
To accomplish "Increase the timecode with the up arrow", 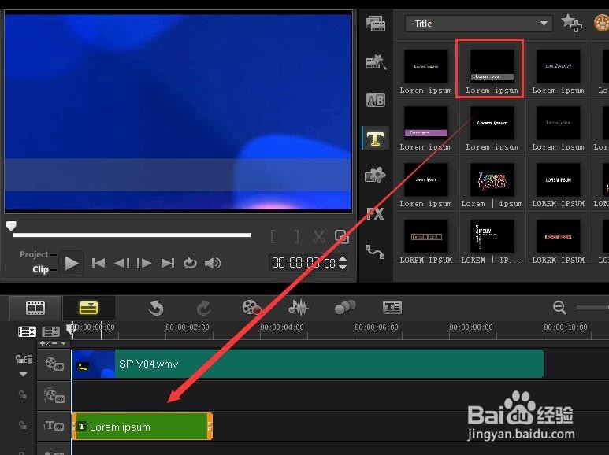I will click(343, 259).
